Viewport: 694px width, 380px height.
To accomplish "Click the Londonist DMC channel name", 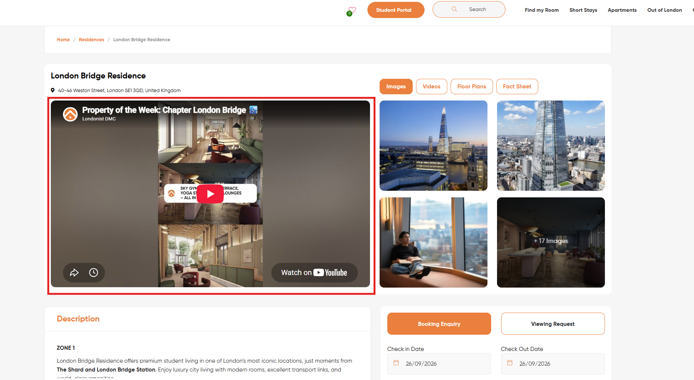I will 99,119.
